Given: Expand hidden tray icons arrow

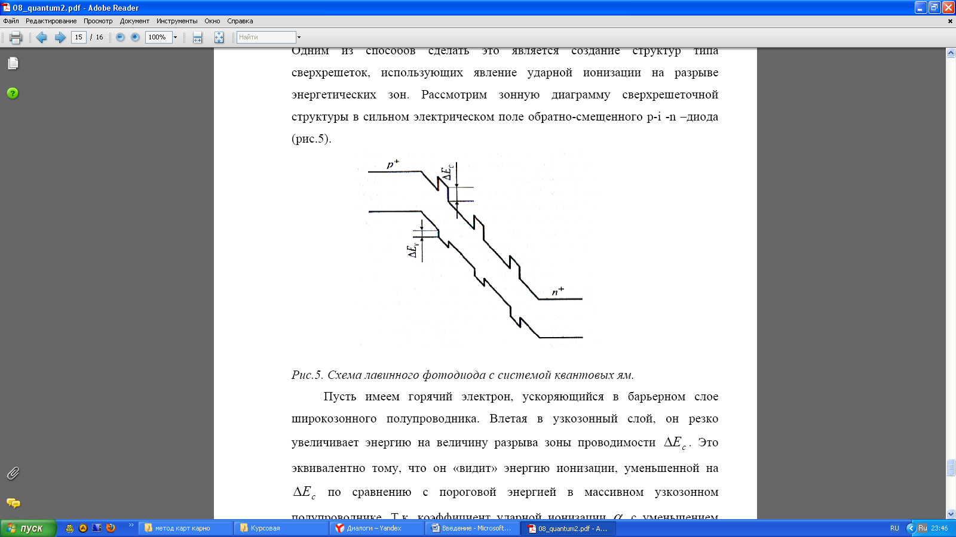Looking at the screenshot, I should (911, 528).
